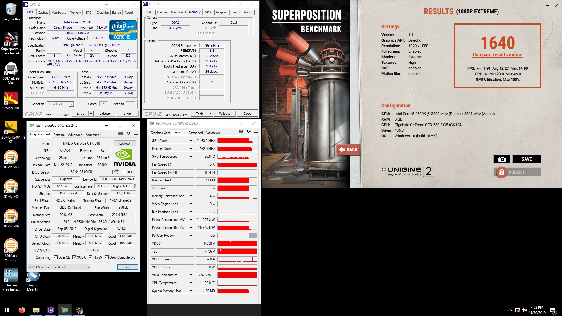Click the Bus Interface question mark icon
The image size is (562, 316).
pos(135,186)
